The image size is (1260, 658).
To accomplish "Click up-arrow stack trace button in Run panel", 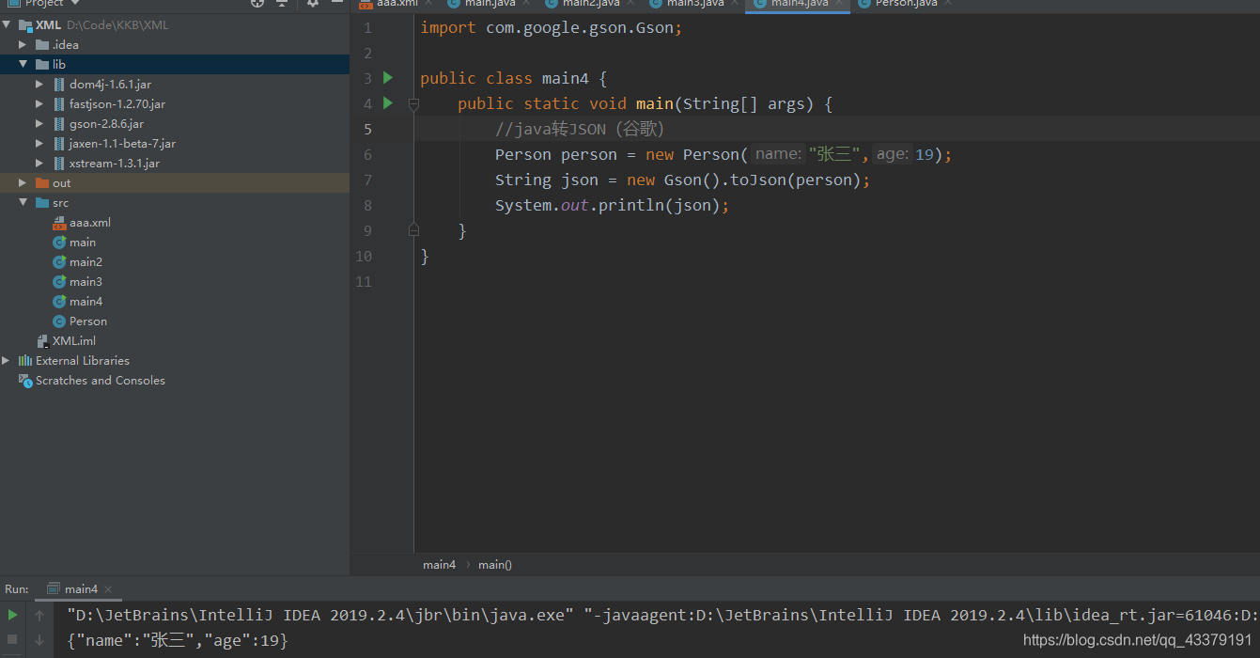I will pyautogui.click(x=39, y=615).
